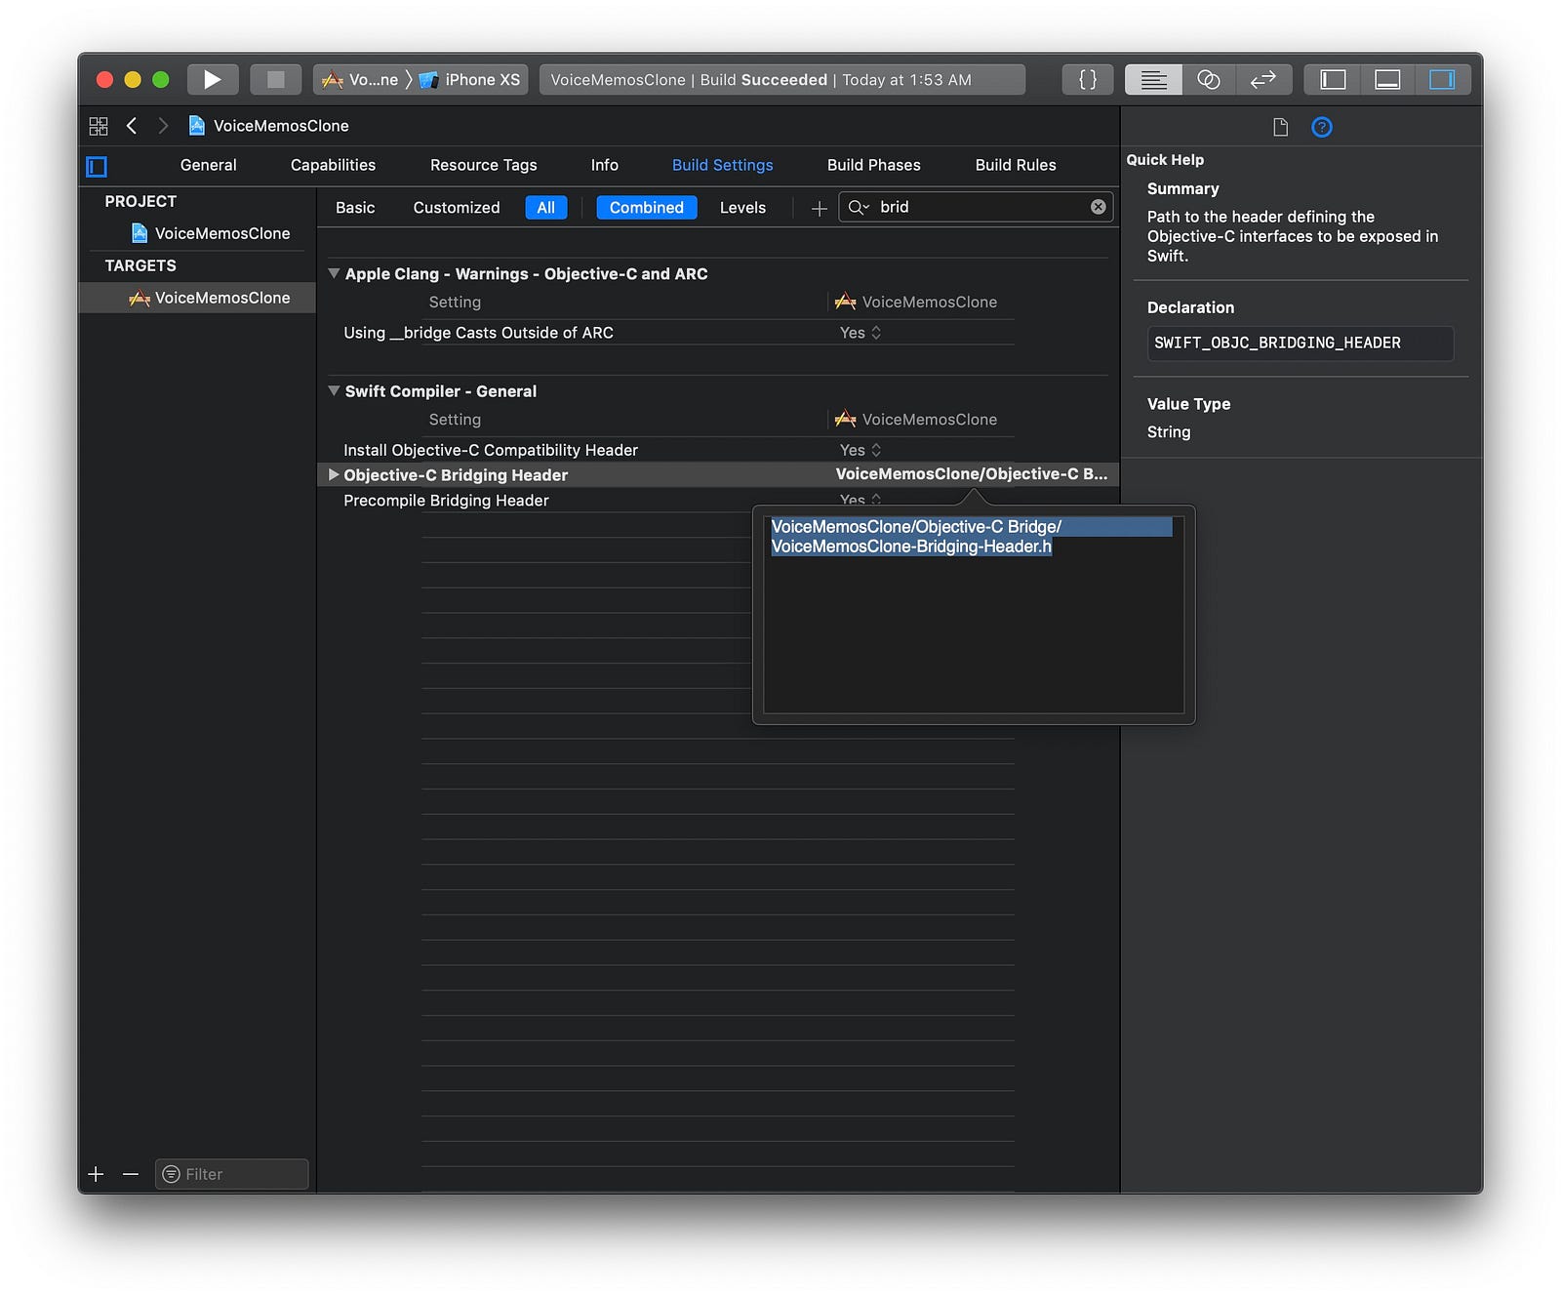Go forward in editor history

163,126
